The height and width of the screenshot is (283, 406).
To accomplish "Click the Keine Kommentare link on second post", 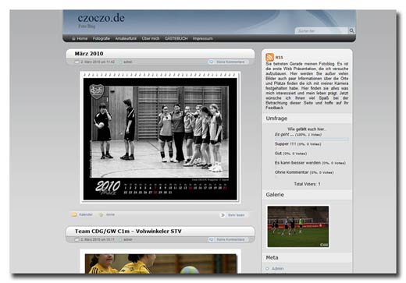I will (x=230, y=239).
